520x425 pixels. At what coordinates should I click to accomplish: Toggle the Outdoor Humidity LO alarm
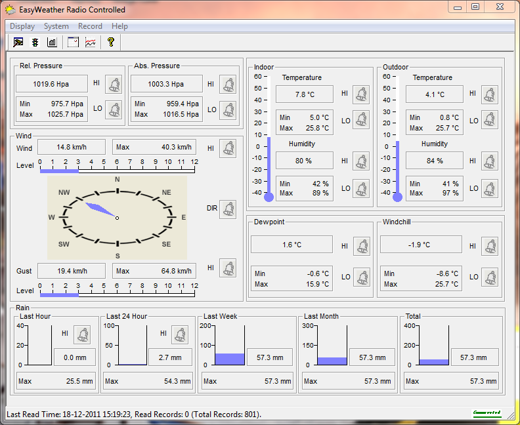[x=490, y=188]
